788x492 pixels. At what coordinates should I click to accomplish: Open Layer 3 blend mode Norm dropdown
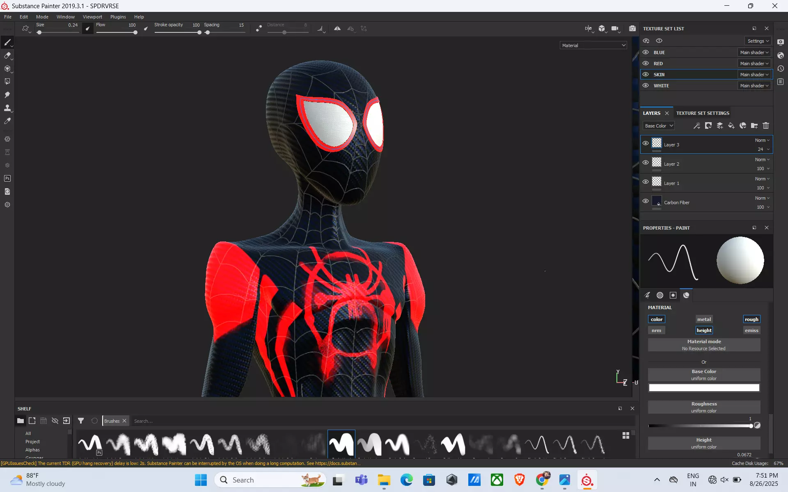tap(762, 140)
